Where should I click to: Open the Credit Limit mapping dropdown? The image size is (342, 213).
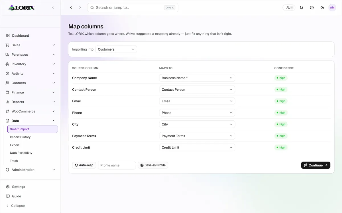[197, 147]
